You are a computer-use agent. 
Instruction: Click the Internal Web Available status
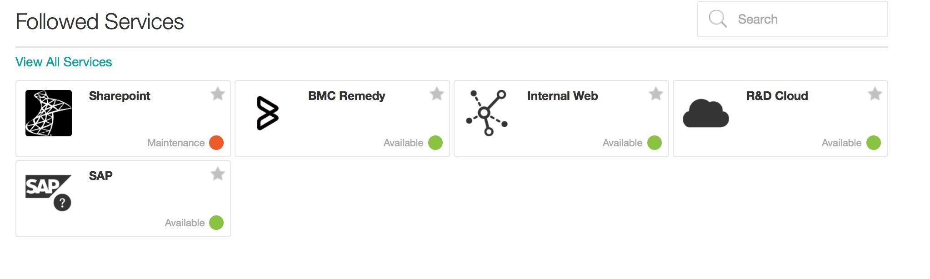[622, 143]
